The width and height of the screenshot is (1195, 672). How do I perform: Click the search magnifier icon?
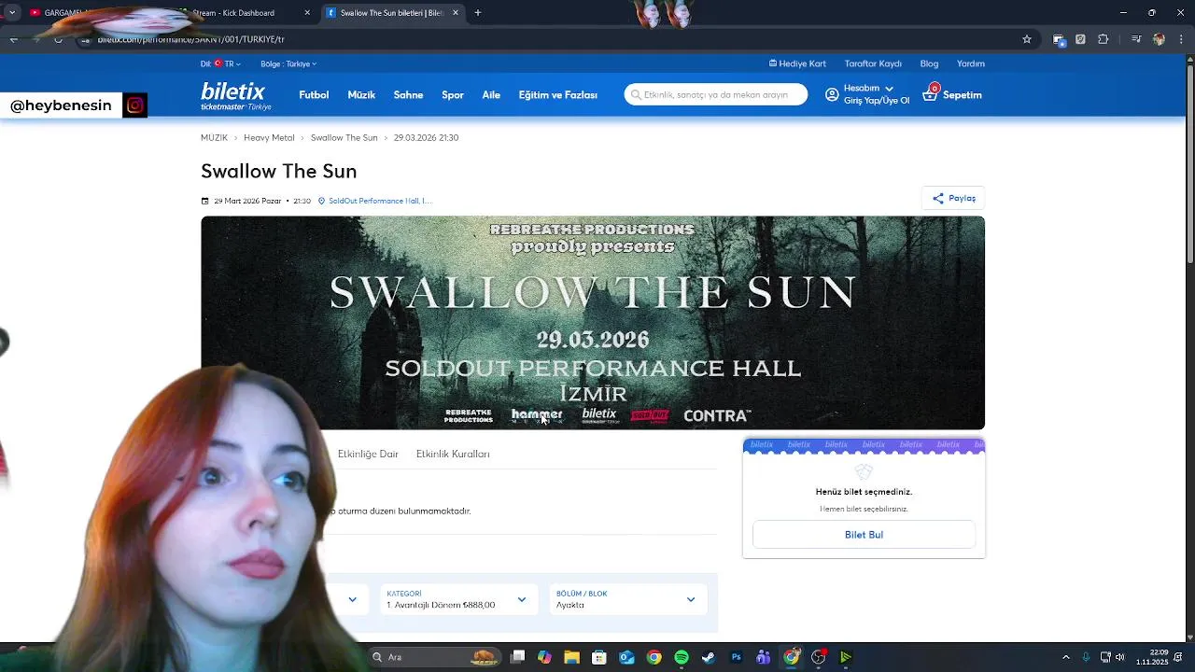pyautogui.click(x=636, y=94)
